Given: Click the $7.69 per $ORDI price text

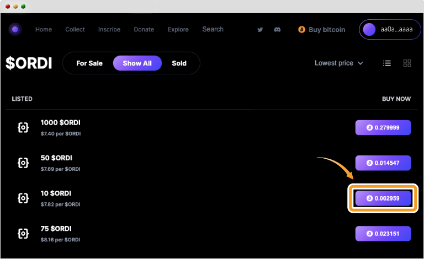Looking at the screenshot, I should click(60, 169).
